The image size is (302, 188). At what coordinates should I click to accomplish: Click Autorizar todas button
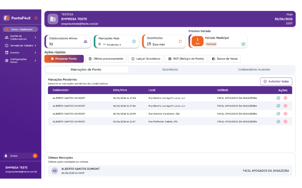(x=276, y=81)
